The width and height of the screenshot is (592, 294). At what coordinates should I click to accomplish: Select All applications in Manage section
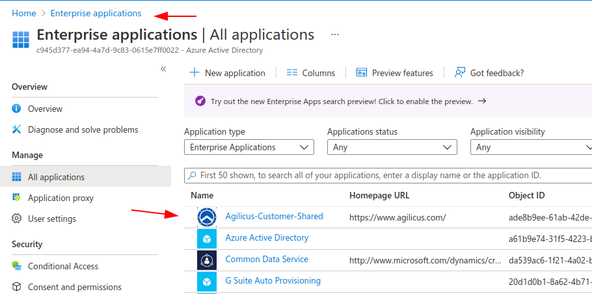pos(85,177)
